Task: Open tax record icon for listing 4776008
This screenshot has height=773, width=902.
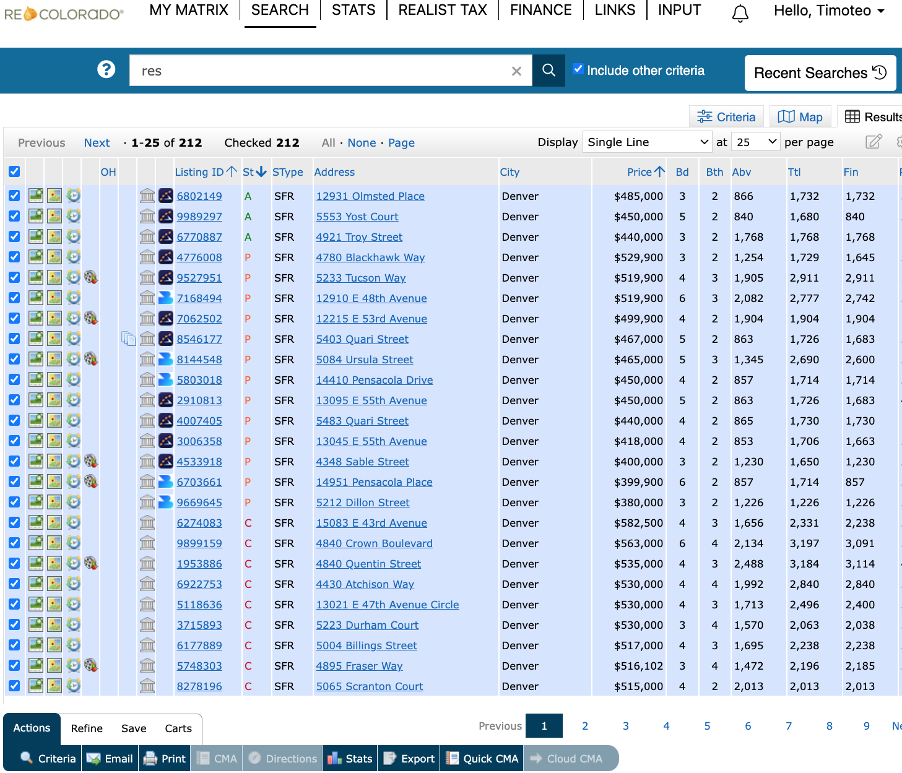Action: (147, 257)
